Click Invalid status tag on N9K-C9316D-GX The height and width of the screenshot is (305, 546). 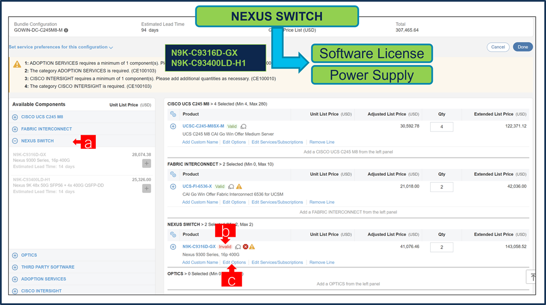[225, 247]
